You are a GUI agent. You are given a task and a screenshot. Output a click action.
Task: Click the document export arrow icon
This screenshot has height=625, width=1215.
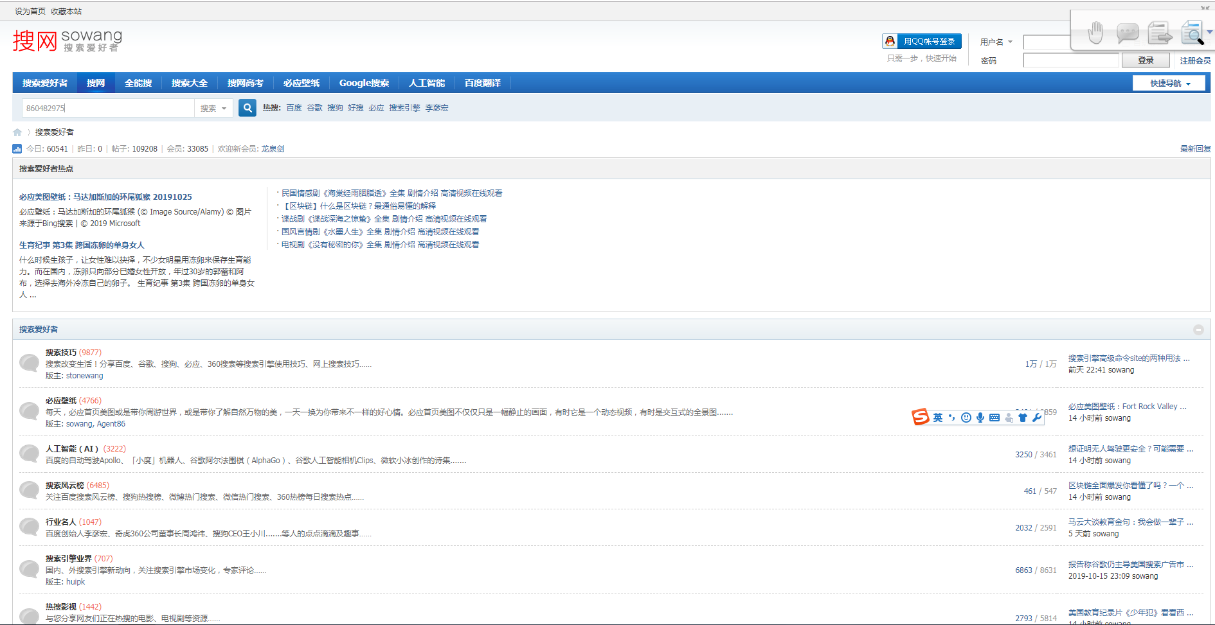tap(1160, 32)
